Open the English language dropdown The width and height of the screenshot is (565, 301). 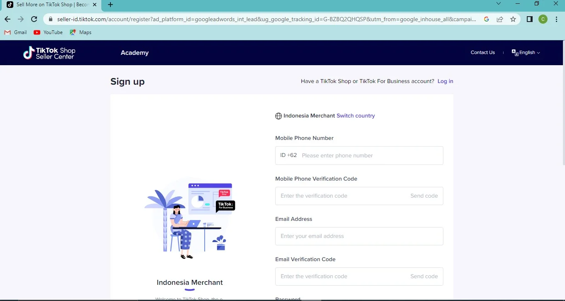tap(526, 53)
